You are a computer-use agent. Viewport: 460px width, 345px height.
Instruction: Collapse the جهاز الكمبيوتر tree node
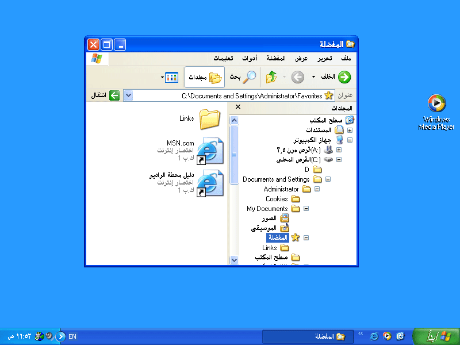click(x=350, y=140)
